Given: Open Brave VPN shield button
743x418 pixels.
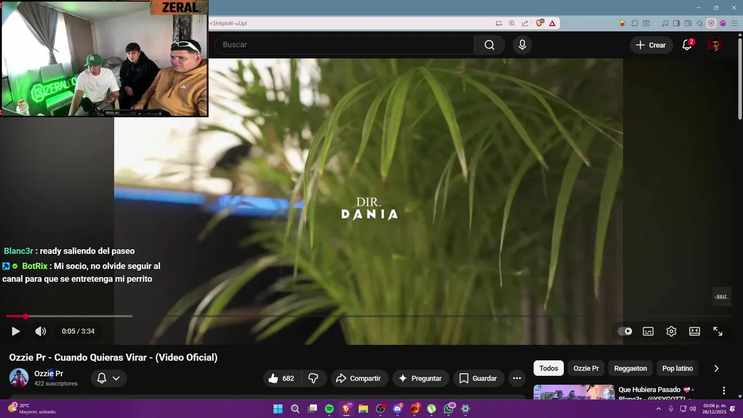Looking at the screenshot, I should [x=711, y=23].
